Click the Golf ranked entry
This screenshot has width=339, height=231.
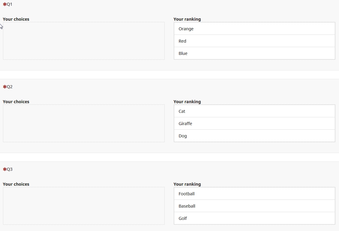[254, 218]
